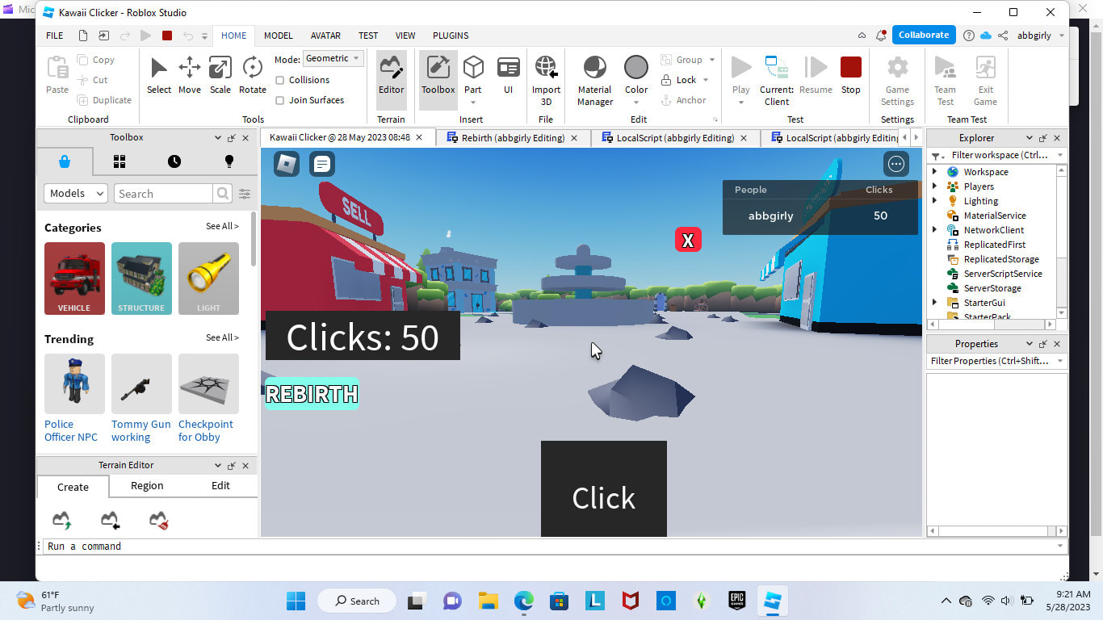
Task: Click the REBIRTH game button
Action: (312, 394)
